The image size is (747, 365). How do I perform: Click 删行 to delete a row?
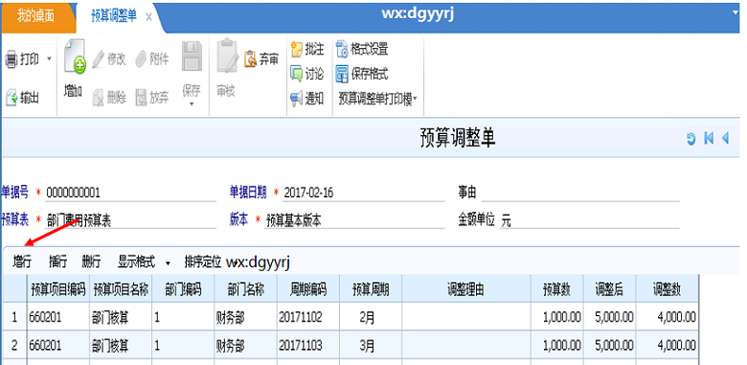click(x=92, y=262)
